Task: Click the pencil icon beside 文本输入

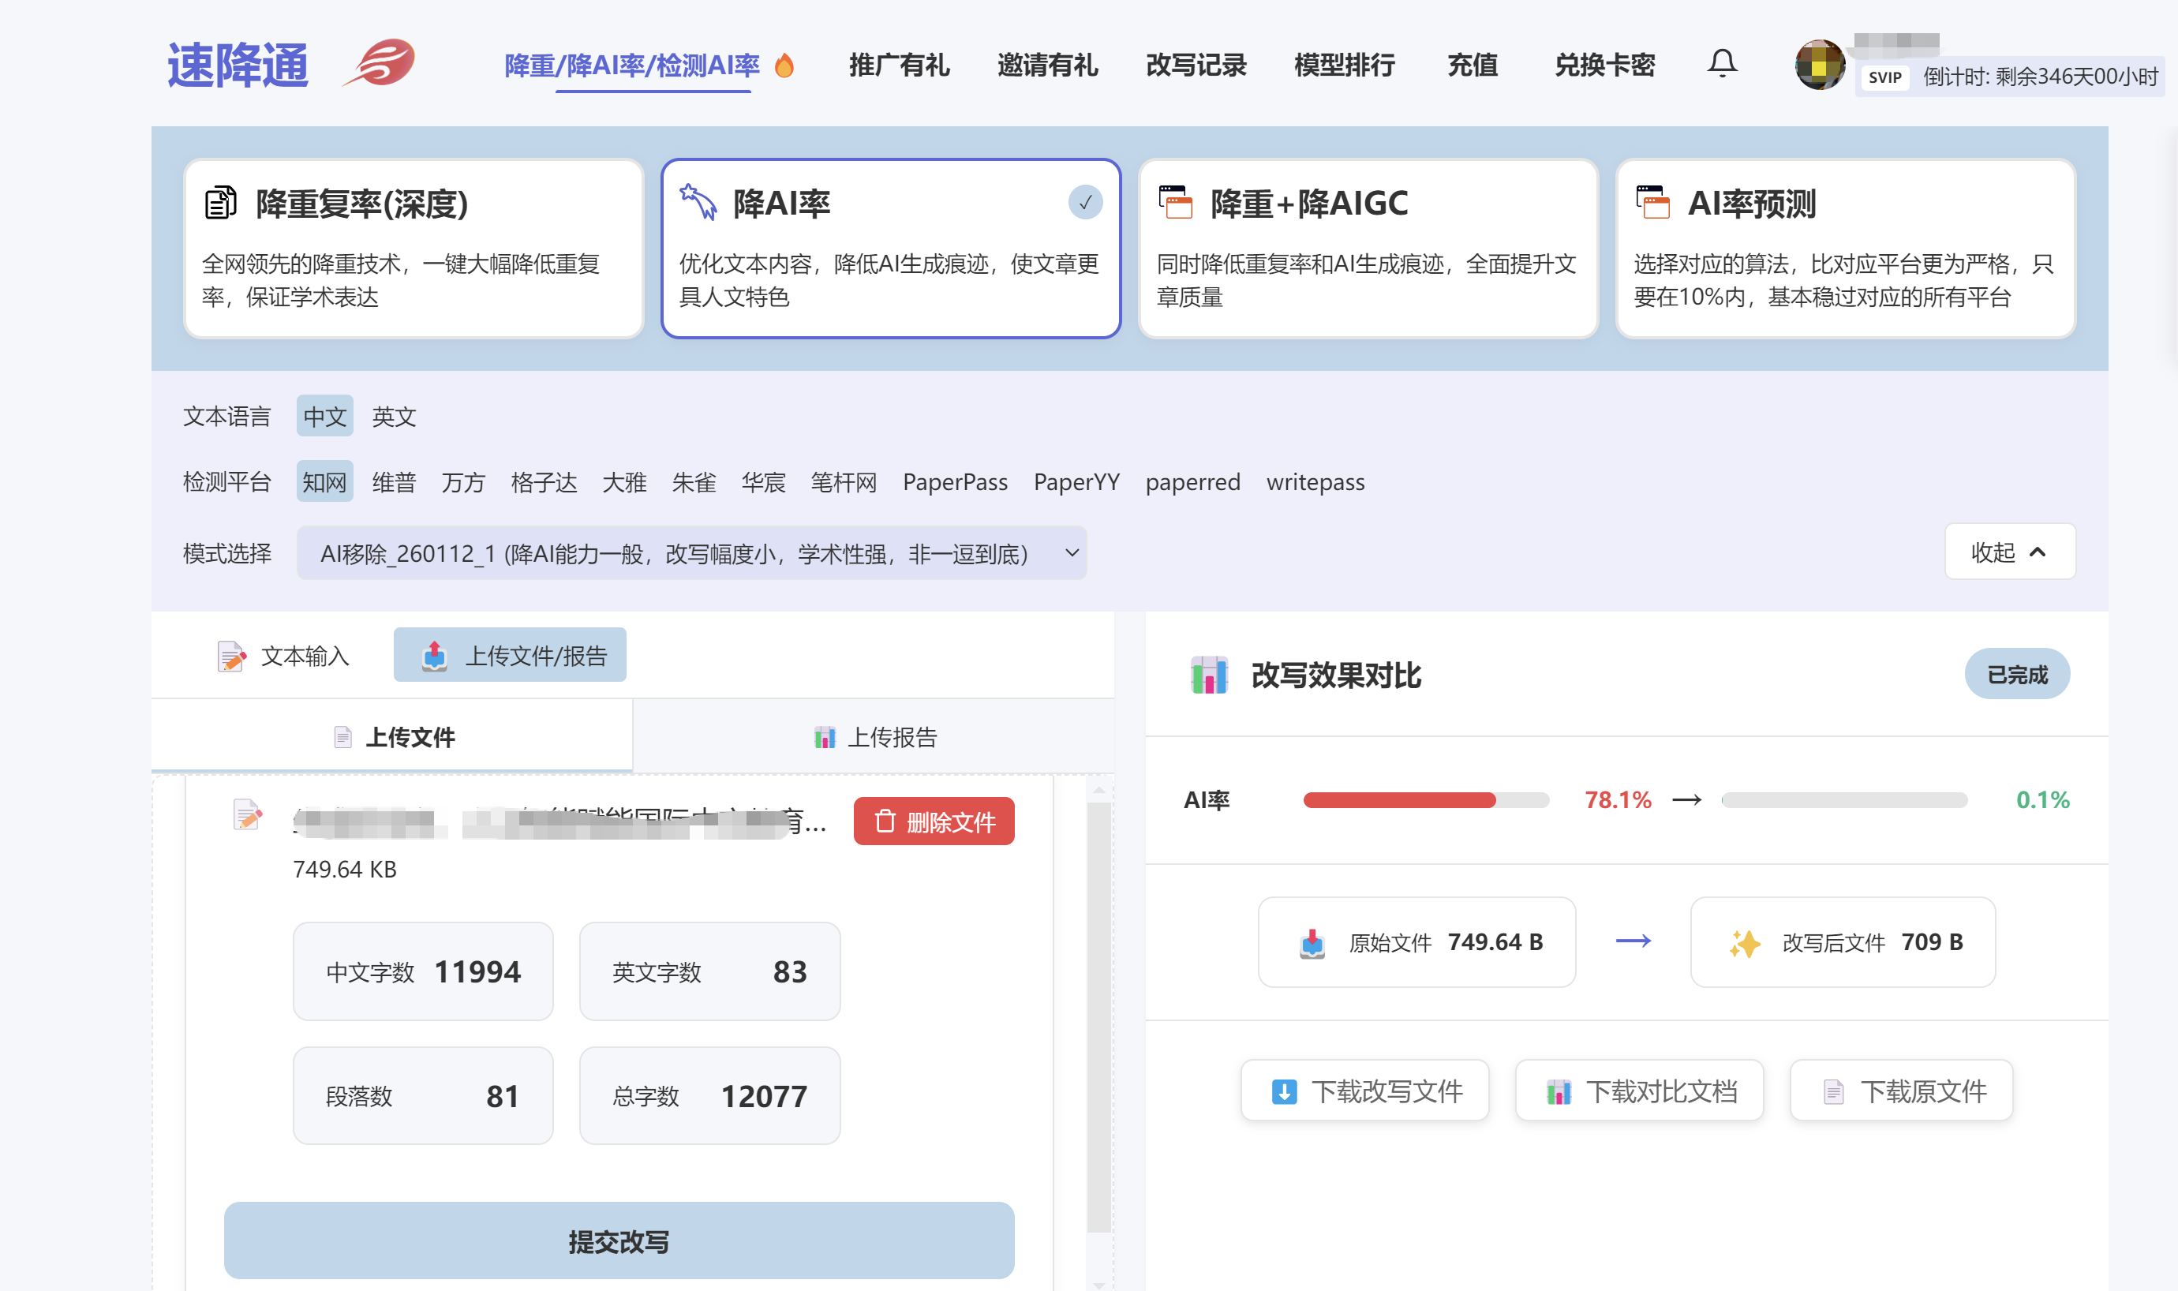Action: click(230, 656)
